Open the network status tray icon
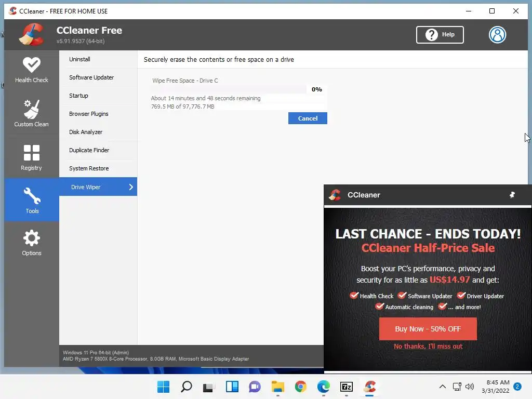Screen dimensions: 532x399 point(457,387)
